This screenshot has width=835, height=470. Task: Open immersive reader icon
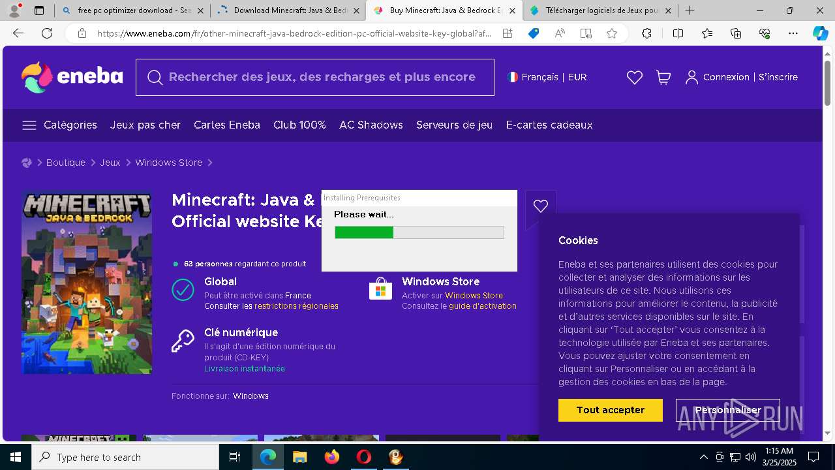586,33
